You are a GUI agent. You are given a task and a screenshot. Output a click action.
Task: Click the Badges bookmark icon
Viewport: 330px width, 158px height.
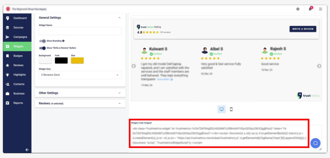point(8,56)
